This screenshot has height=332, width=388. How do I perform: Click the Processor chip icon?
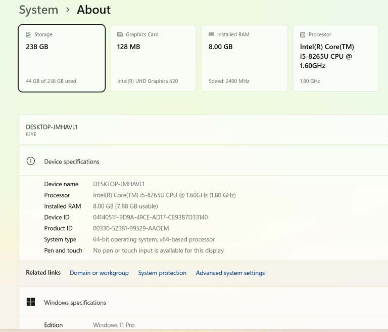pos(303,35)
